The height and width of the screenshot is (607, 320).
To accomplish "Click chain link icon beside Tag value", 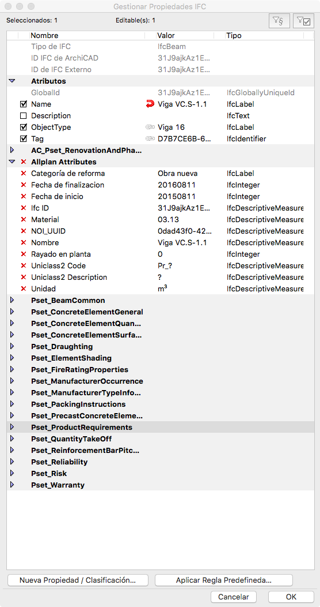I will (x=150, y=138).
